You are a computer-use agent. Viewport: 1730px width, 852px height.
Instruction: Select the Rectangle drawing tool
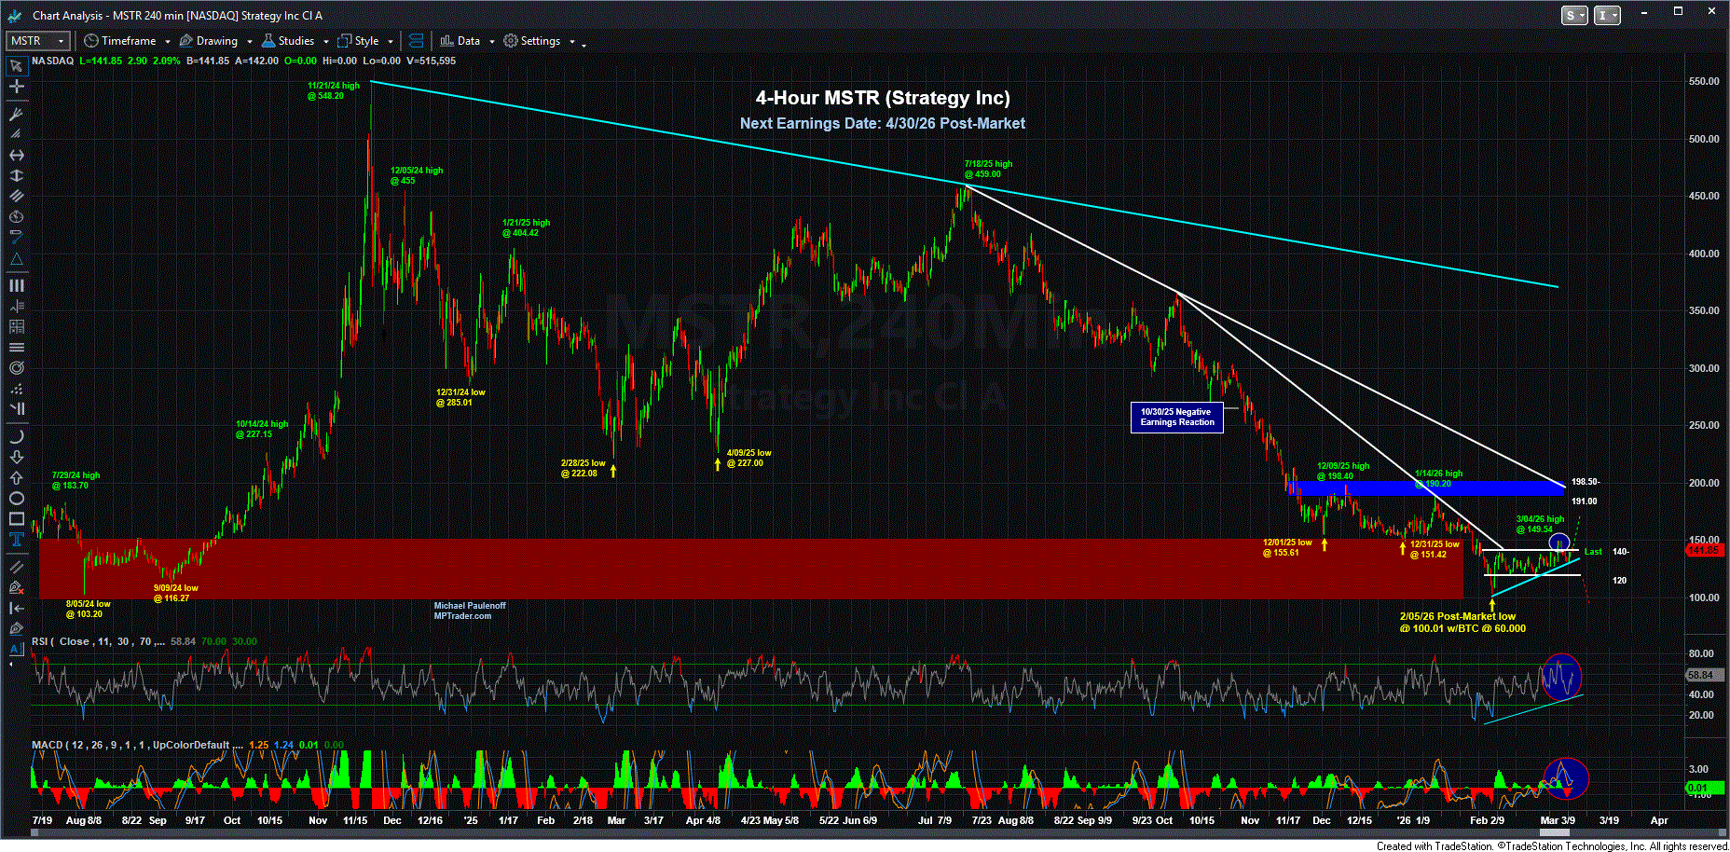click(16, 519)
